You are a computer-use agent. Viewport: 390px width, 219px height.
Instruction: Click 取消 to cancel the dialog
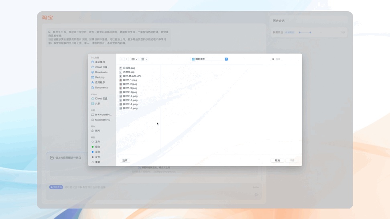(277, 161)
